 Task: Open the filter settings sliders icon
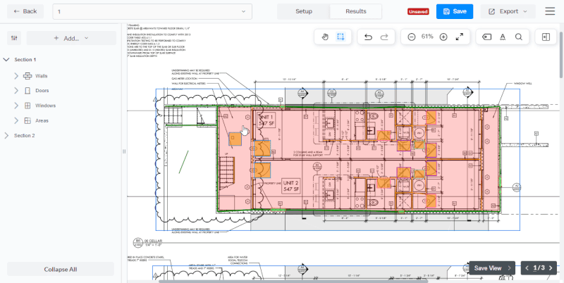tap(15, 38)
